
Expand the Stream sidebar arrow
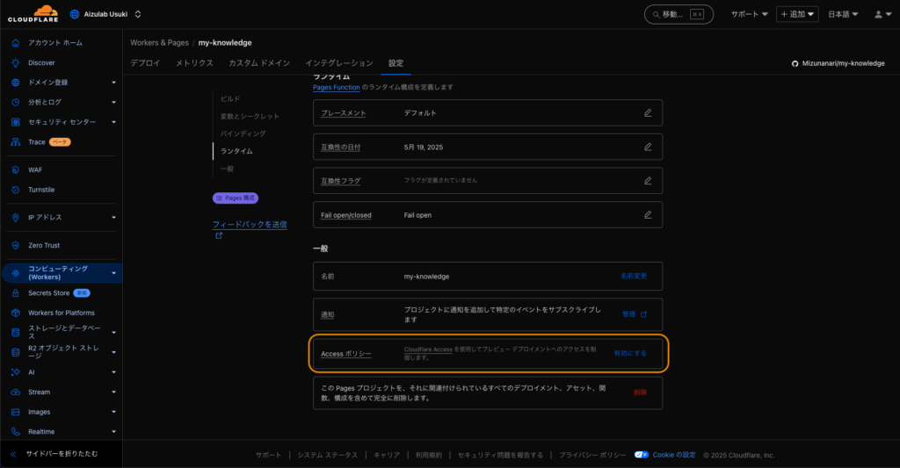coord(113,392)
